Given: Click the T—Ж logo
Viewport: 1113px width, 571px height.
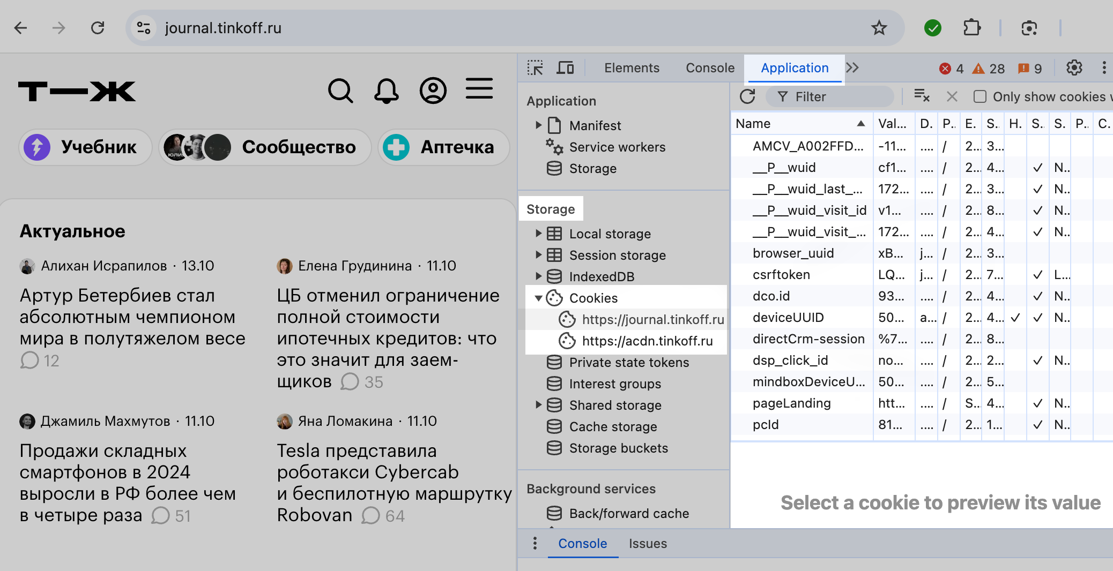Looking at the screenshot, I should tap(77, 91).
